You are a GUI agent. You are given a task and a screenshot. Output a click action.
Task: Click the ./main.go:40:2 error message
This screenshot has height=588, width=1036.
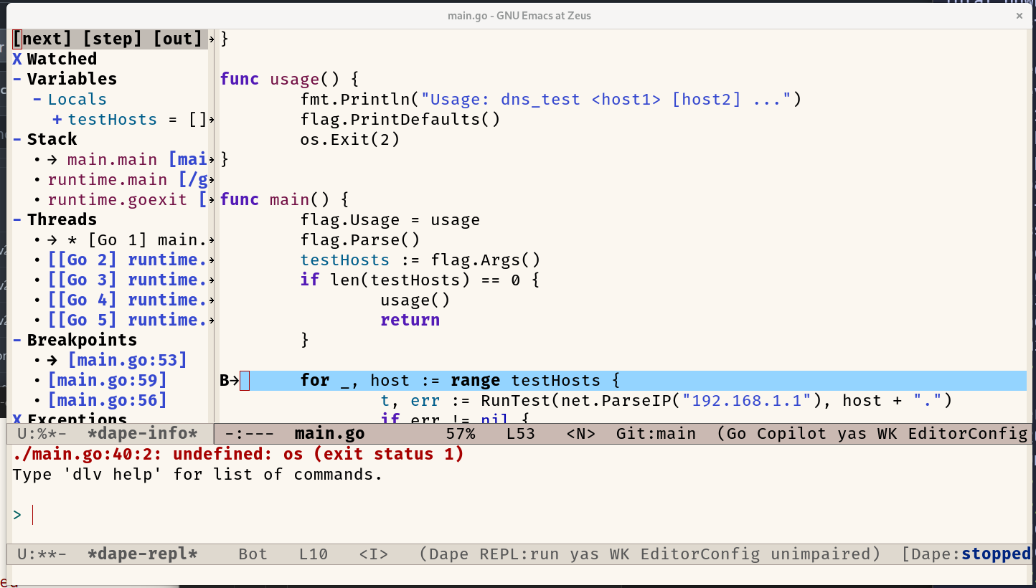(x=238, y=455)
